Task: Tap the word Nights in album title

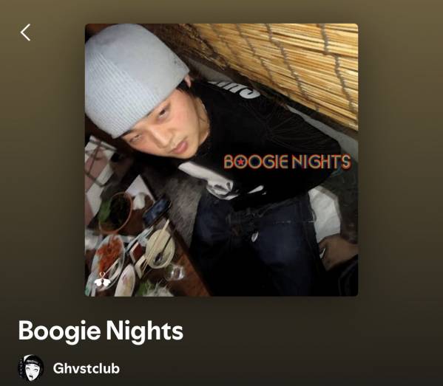Action: [x=144, y=331]
